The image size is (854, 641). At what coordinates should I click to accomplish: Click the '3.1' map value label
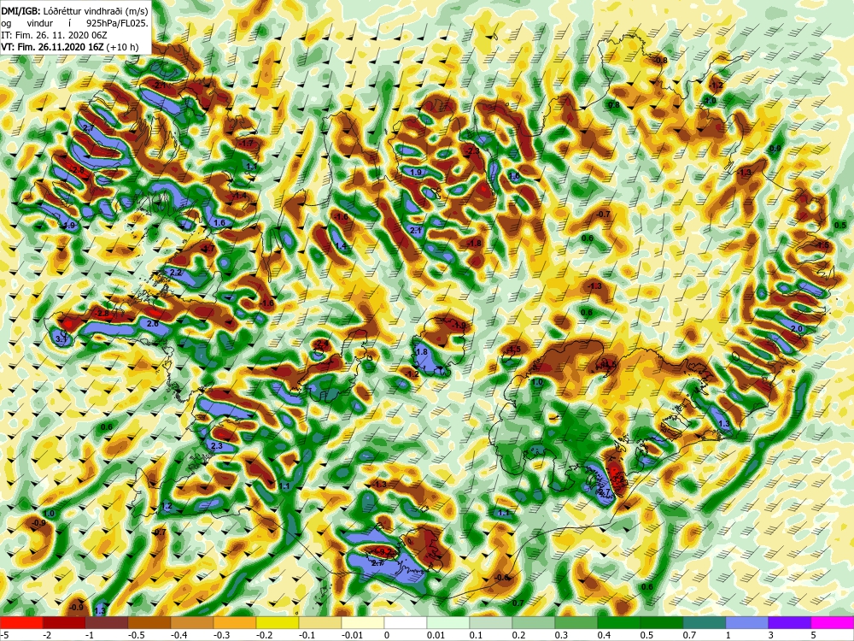coord(61,339)
